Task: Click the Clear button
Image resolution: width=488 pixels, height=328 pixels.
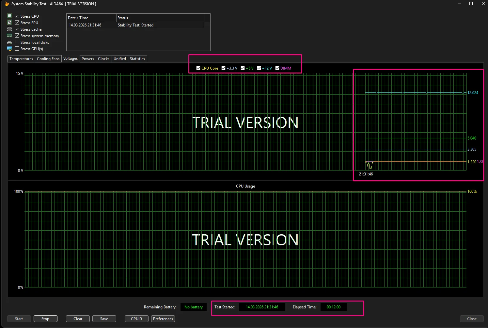Action: (x=78, y=319)
